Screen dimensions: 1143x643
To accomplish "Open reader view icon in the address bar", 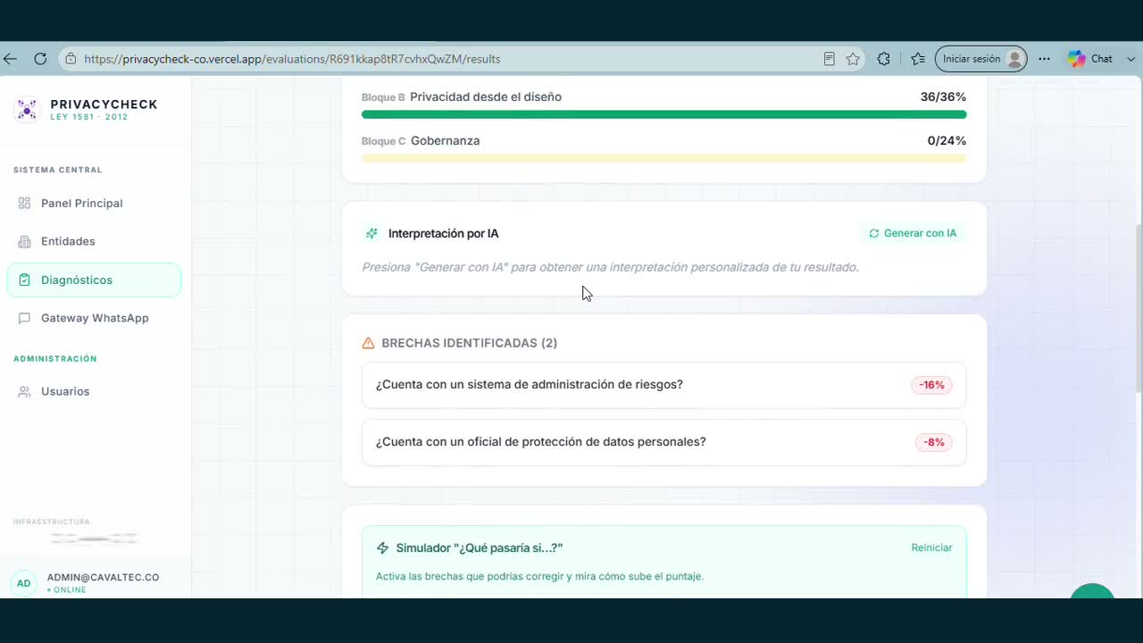I will tap(830, 59).
